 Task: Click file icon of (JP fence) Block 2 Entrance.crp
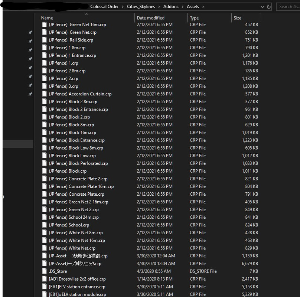pyautogui.click(x=45, y=109)
